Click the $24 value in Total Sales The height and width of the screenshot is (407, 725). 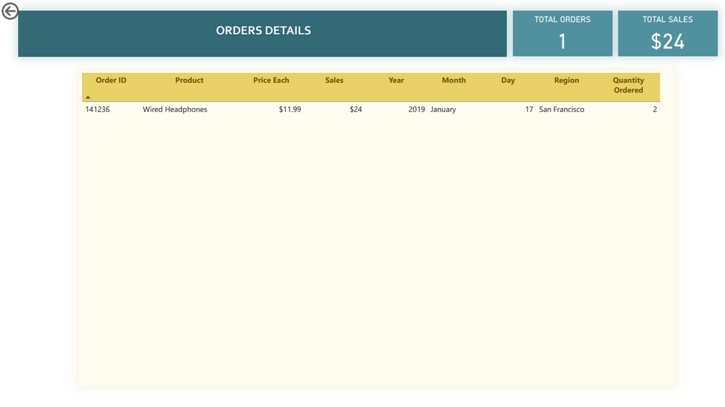click(668, 41)
